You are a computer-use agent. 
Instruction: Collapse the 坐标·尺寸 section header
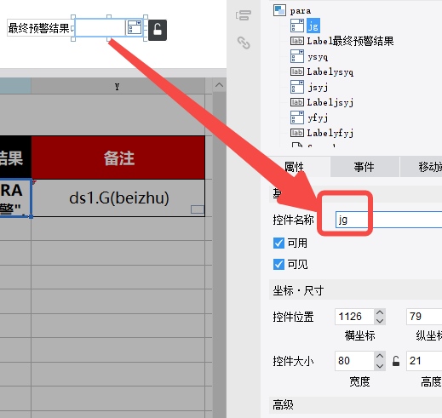355,290
